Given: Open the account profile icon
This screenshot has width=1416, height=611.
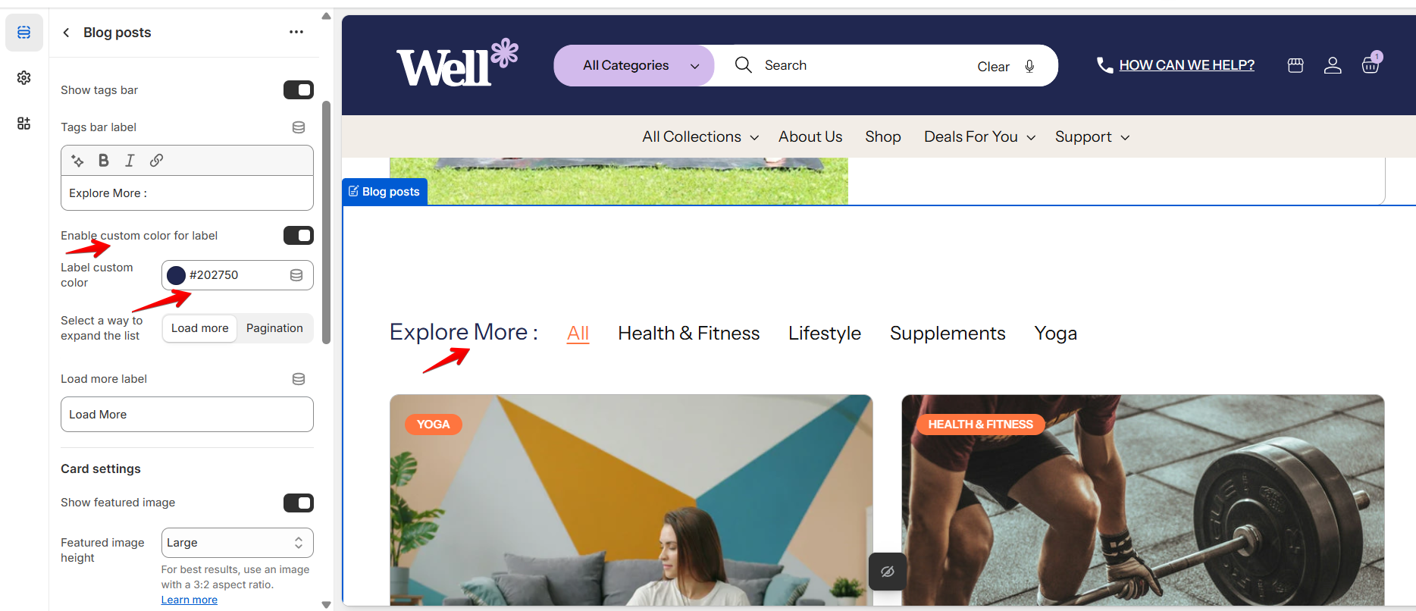Looking at the screenshot, I should [1333, 65].
